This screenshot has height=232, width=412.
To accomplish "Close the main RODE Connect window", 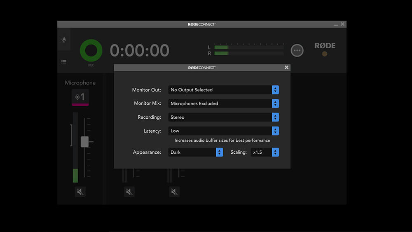I will [x=342, y=24].
